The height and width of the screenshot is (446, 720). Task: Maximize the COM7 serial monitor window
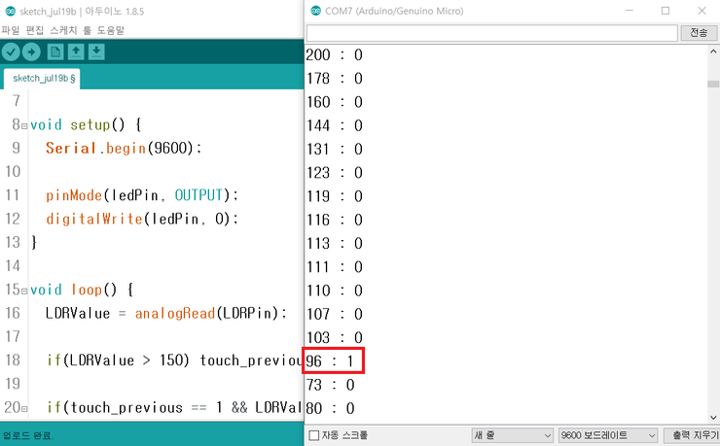pos(666,11)
